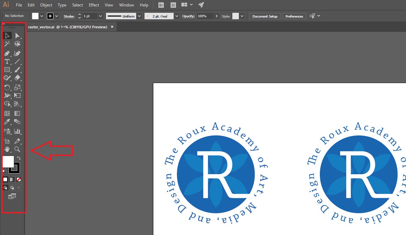Image resolution: width=406 pixels, height=235 pixels.
Task: Open the fill color dropdown in control bar
Action: 42,16
